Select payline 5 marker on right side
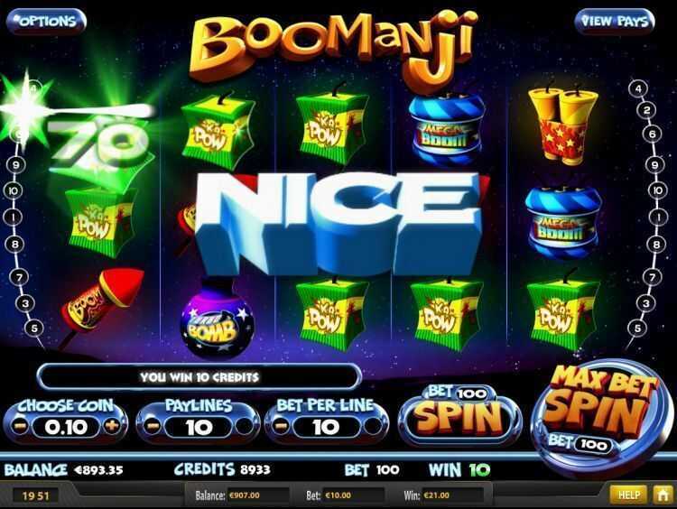 (637, 329)
